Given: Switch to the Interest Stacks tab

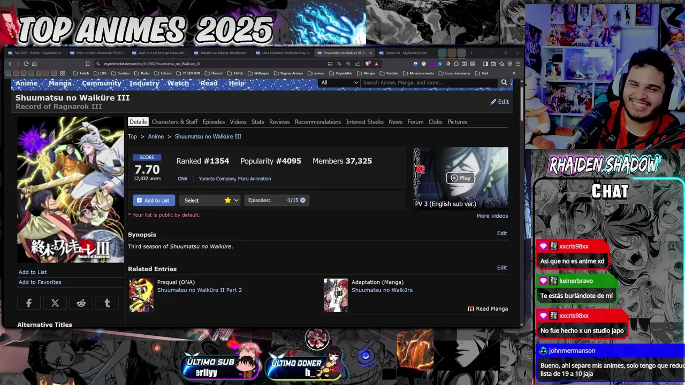Looking at the screenshot, I should point(365,122).
